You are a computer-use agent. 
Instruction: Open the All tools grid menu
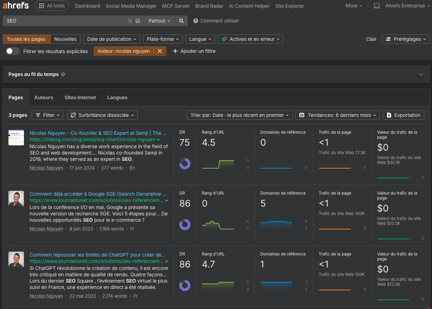52,6
